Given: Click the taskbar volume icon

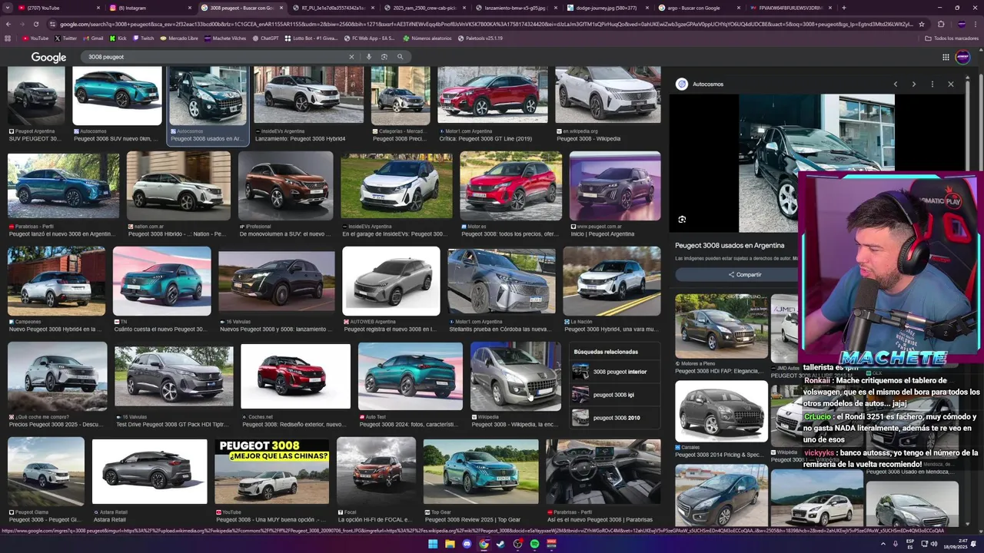Looking at the screenshot, I should (x=934, y=544).
